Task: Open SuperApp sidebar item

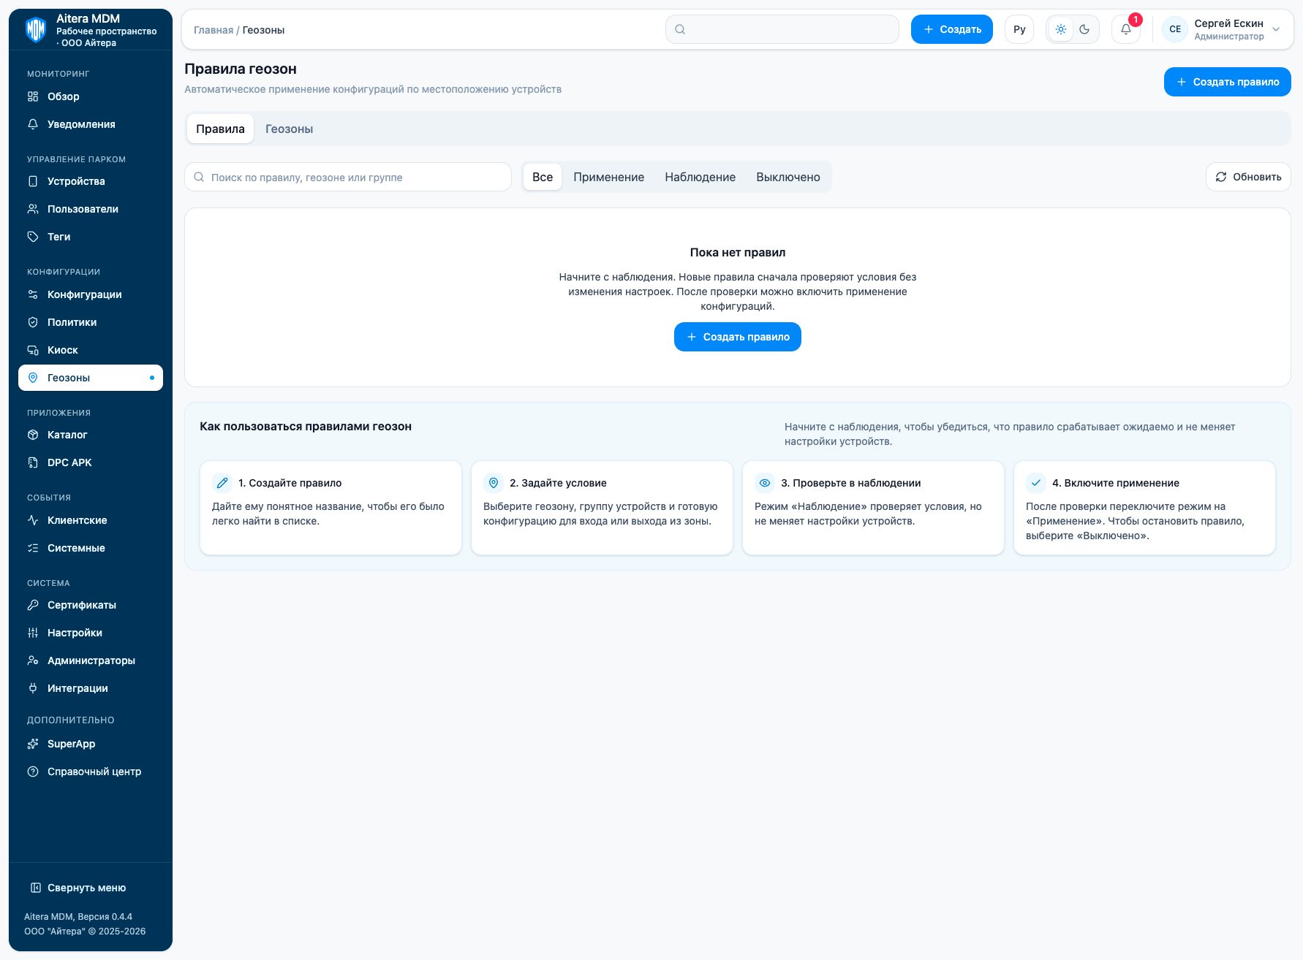Action: 91,744
